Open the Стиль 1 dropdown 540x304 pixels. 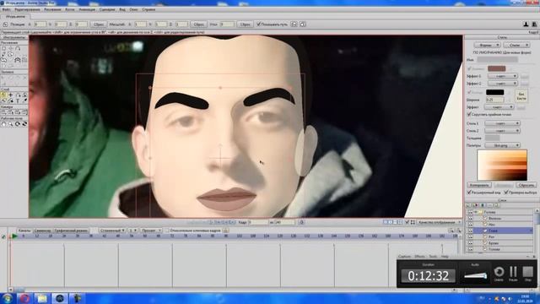point(502,123)
